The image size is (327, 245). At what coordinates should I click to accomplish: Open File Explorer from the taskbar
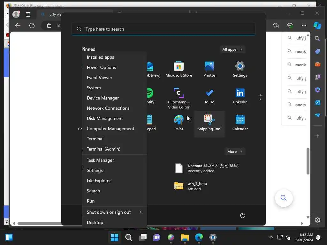click(185, 237)
